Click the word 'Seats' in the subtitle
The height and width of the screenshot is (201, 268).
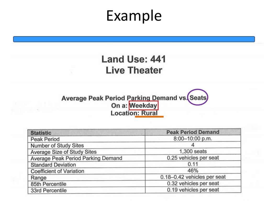pyautogui.click(x=198, y=98)
